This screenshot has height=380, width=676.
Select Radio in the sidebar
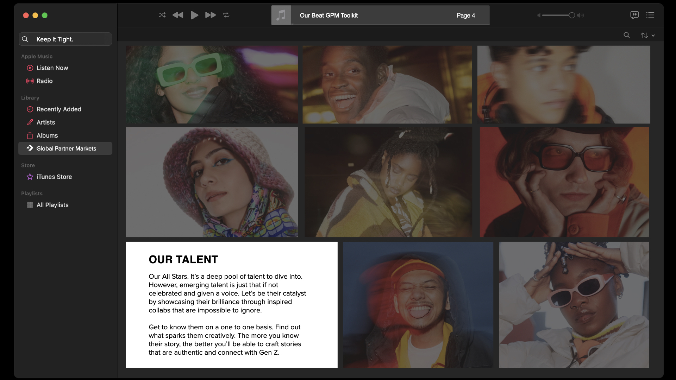click(x=44, y=81)
